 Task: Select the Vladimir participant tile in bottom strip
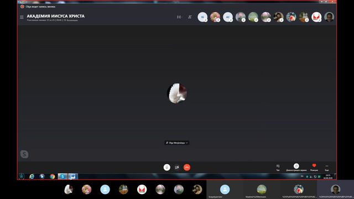coord(262,189)
